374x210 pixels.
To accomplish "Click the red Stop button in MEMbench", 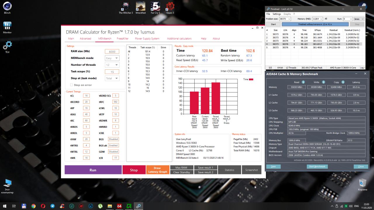I will [134, 170].
